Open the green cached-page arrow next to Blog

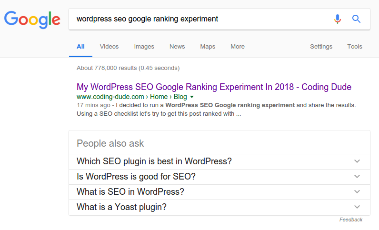(192, 97)
